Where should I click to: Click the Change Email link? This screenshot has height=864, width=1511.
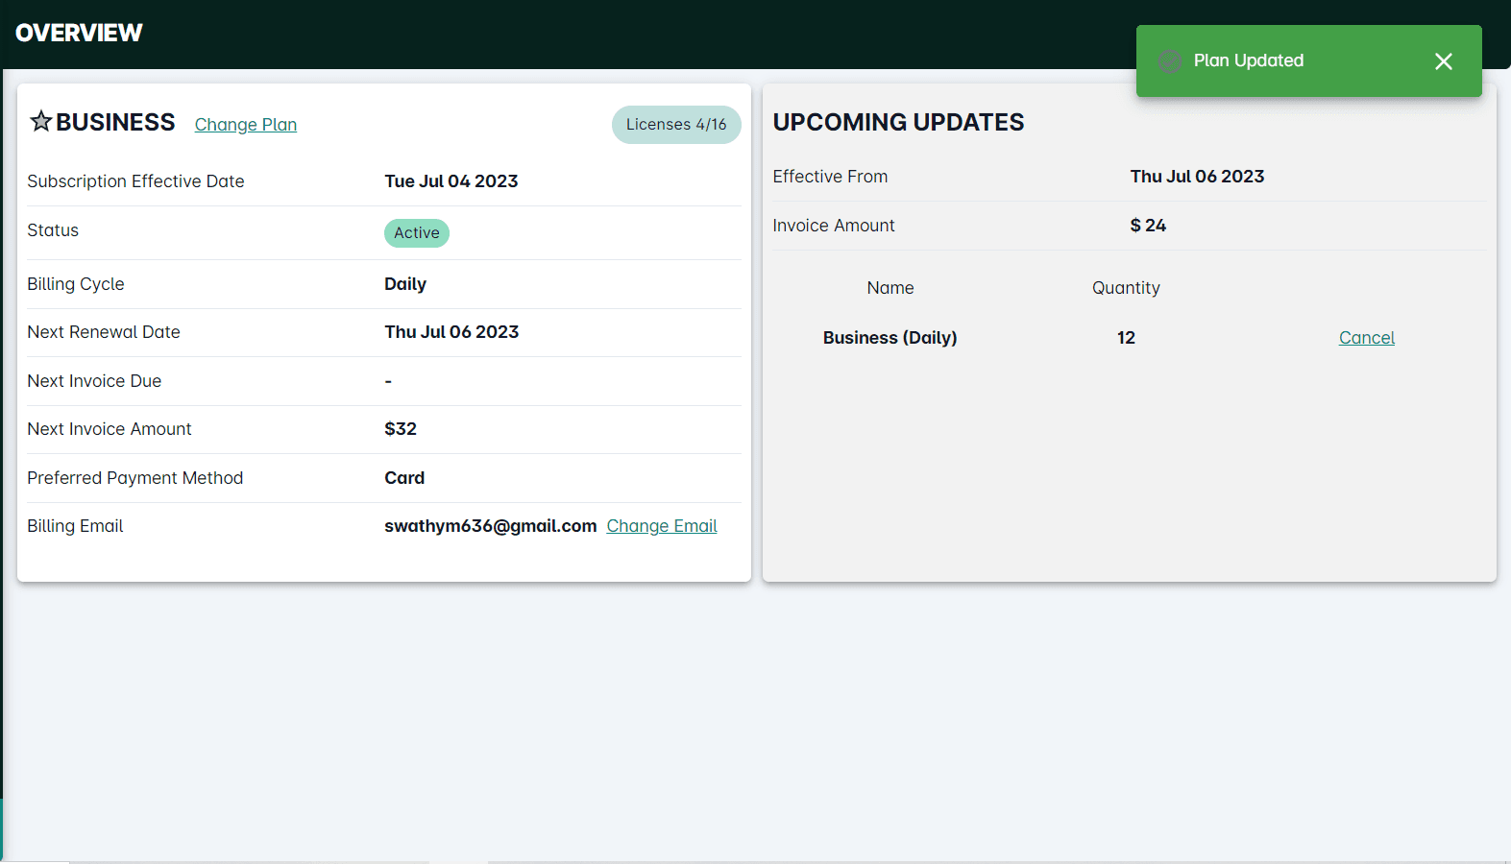662,526
